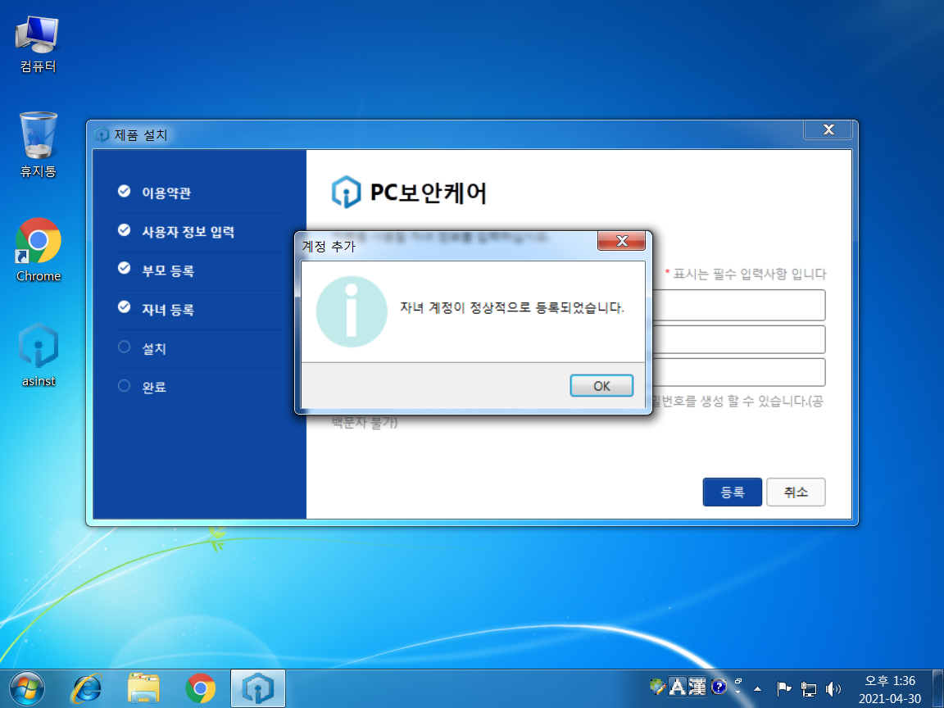Click the Action Center flag icon
Screen dimensions: 944x708
[783, 688]
